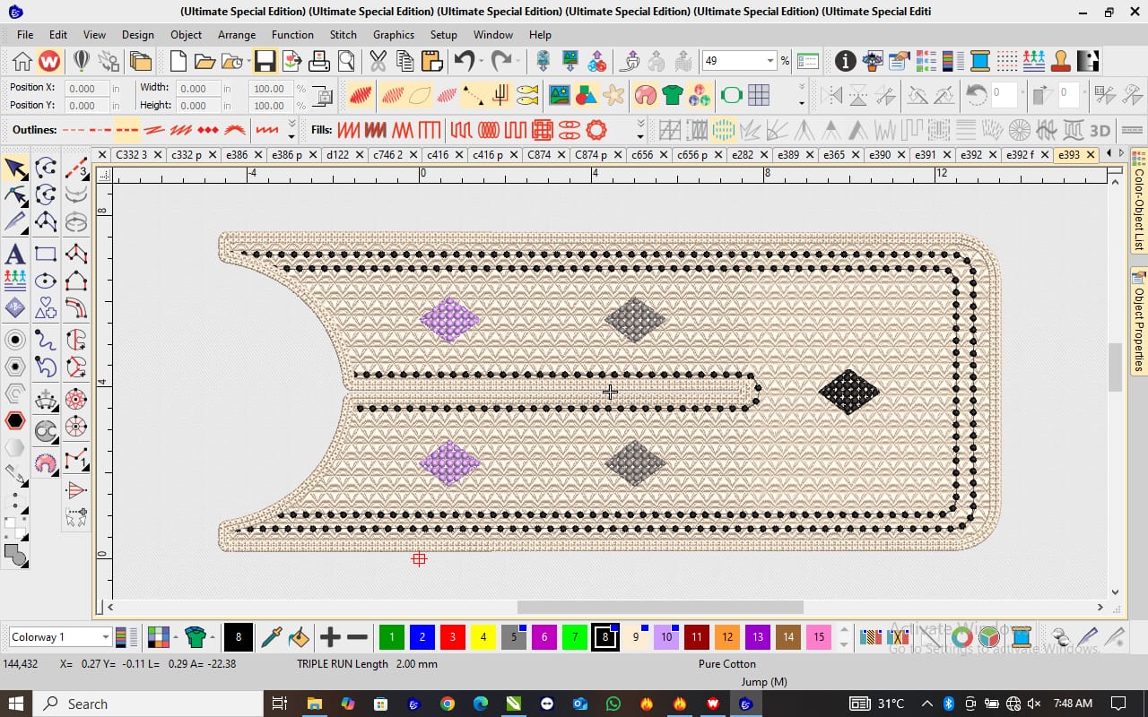The height and width of the screenshot is (717, 1148).
Task: Redo the last undone action
Action: coord(500,61)
